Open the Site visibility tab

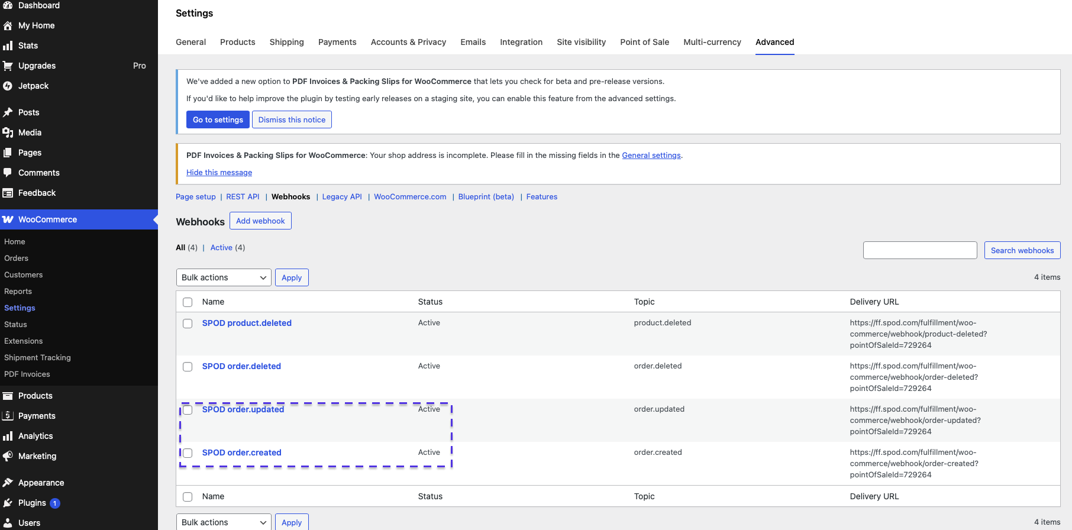tap(581, 42)
